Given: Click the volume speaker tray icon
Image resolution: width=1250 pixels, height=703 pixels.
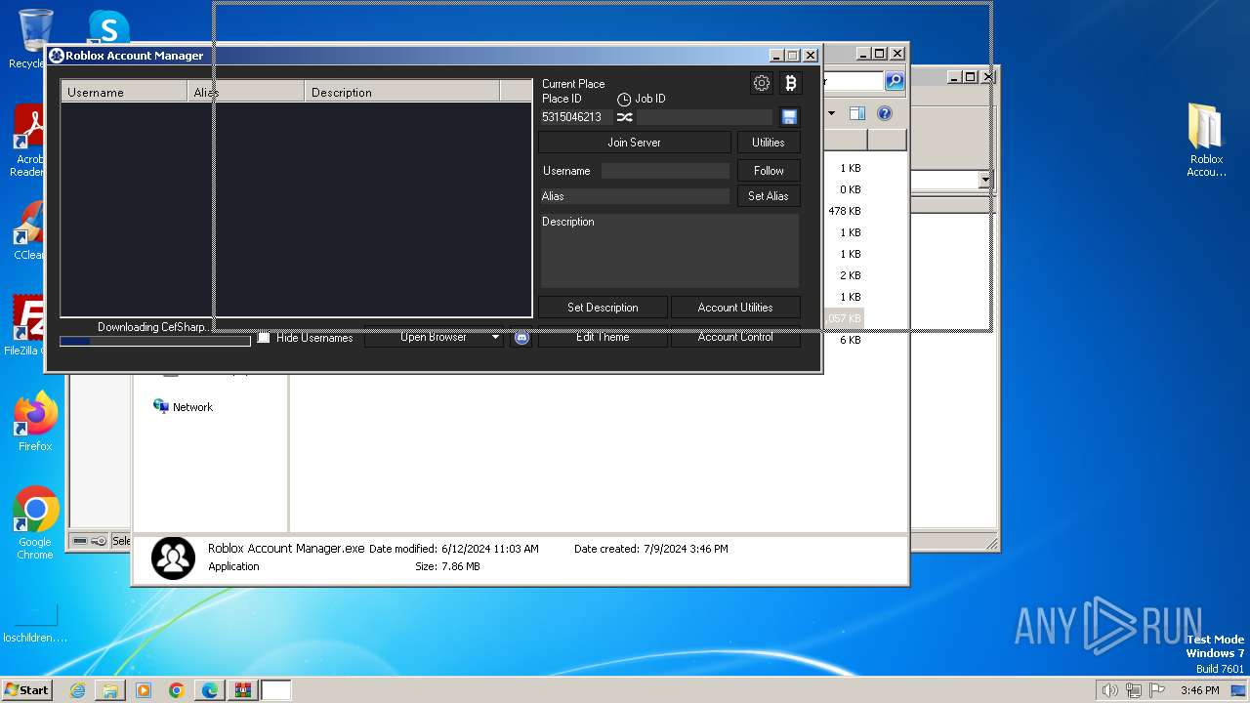Looking at the screenshot, I should pyautogui.click(x=1109, y=690).
